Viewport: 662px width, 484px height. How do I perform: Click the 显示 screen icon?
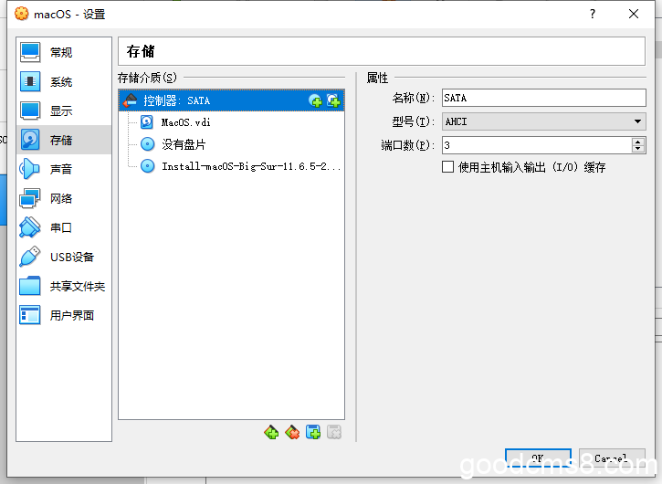(x=30, y=110)
